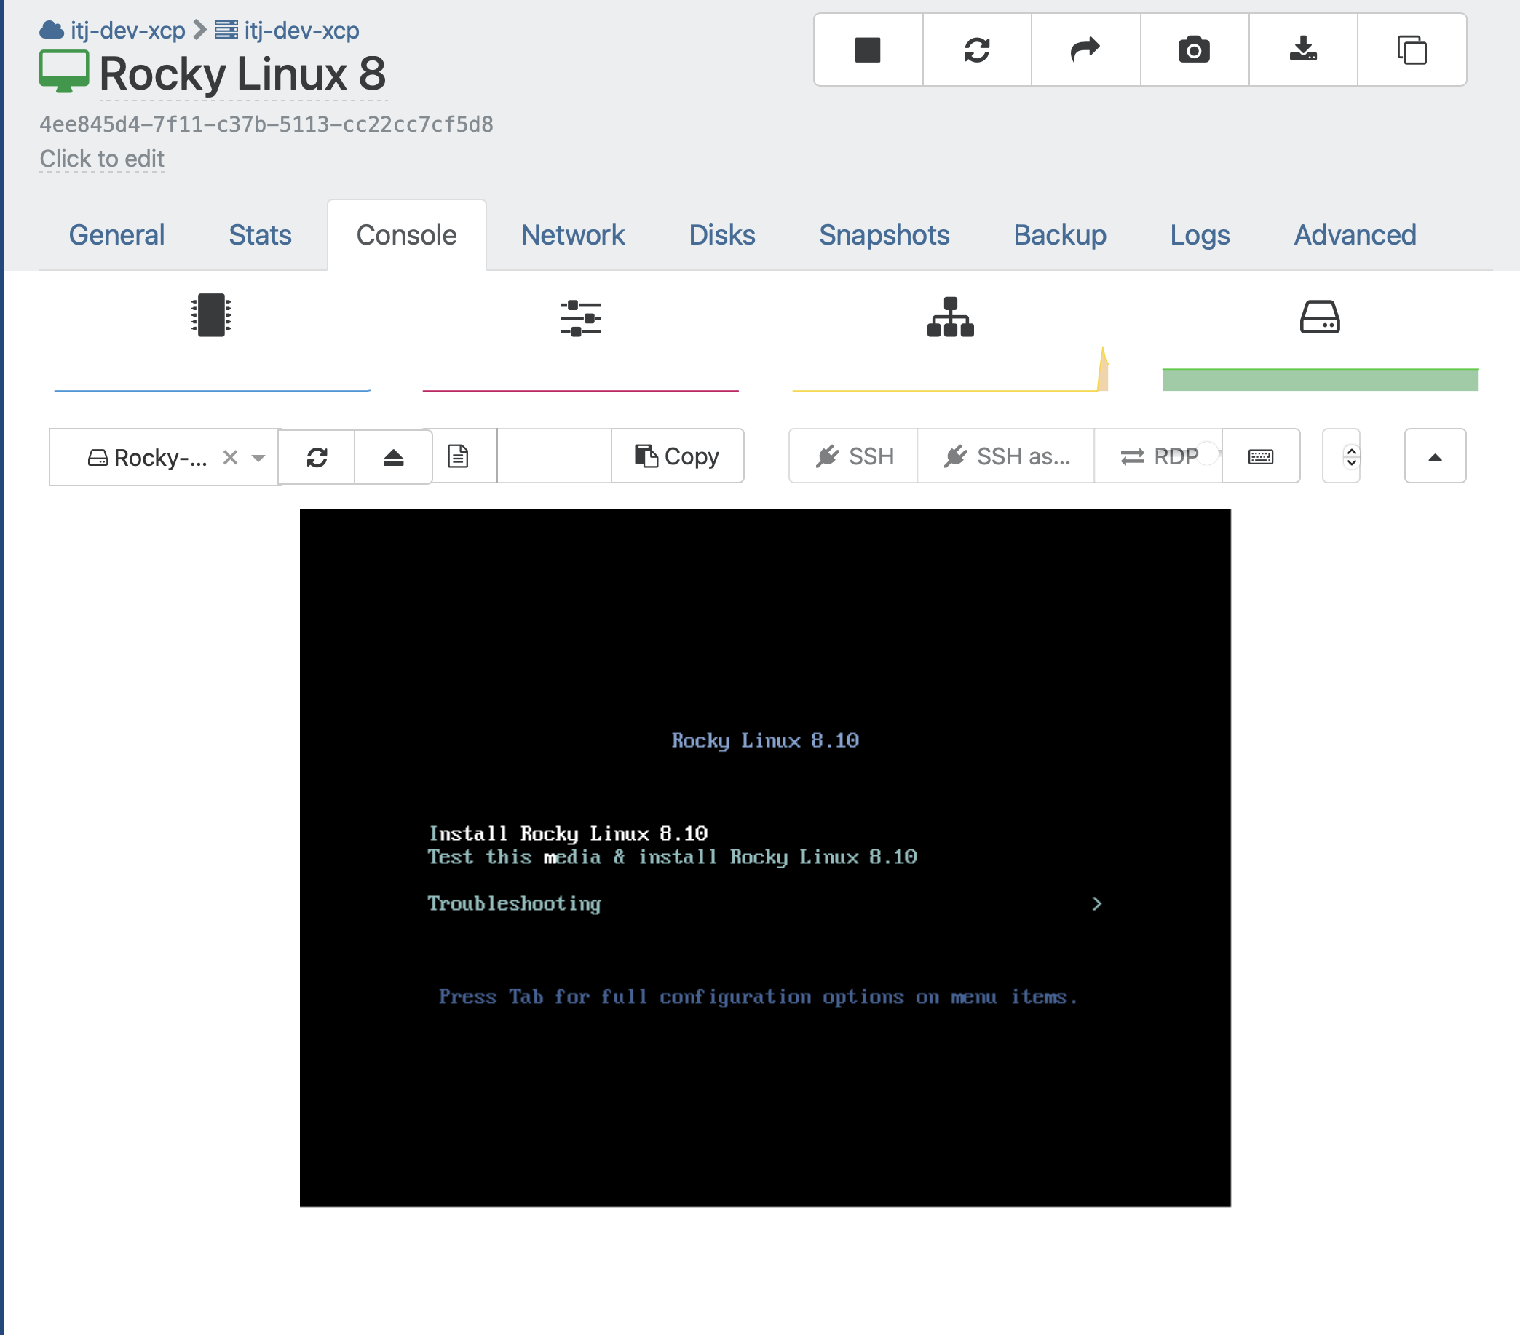Viewport: 1520px width, 1335px height.
Task: Reboot the VM using the circular-arrows header icon
Action: click(977, 49)
